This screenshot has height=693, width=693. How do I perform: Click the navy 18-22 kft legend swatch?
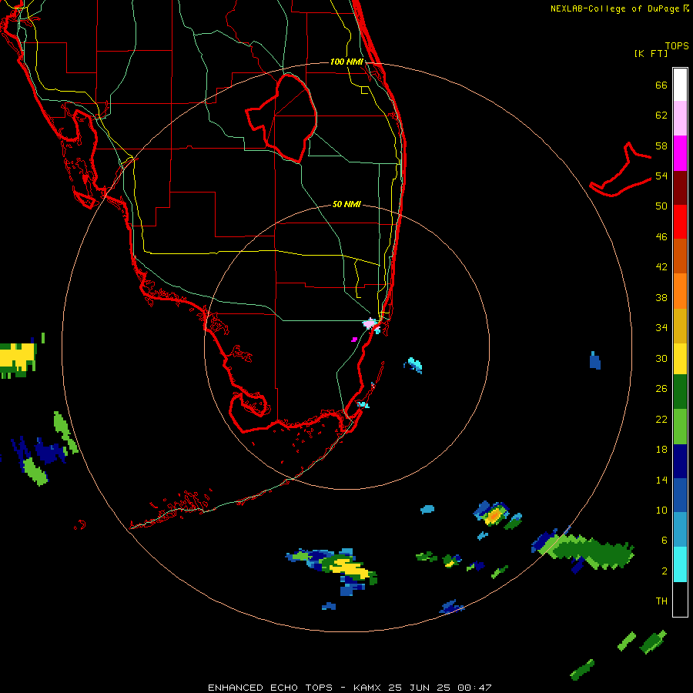(680, 461)
